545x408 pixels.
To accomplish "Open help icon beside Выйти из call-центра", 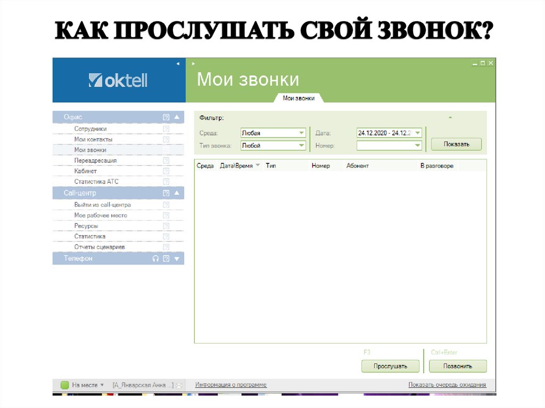I will pos(166,205).
